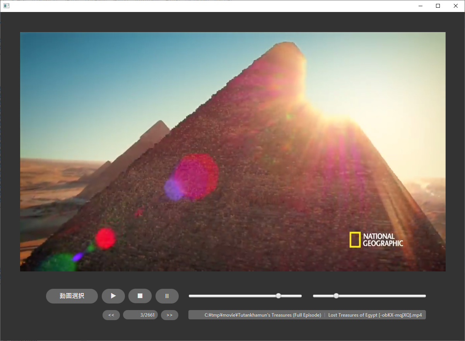Select the mp4 file path field
This screenshot has width=465, height=341.
[307, 315]
